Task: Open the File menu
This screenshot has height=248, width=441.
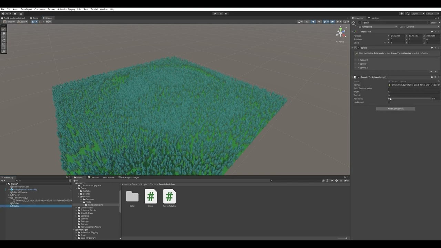Action: (x=3, y=9)
